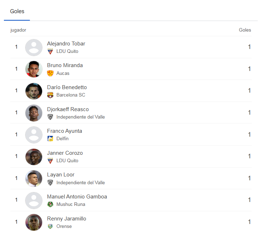Click the Goles column header
263x235 pixels.
pyautogui.click(x=245, y=30)
